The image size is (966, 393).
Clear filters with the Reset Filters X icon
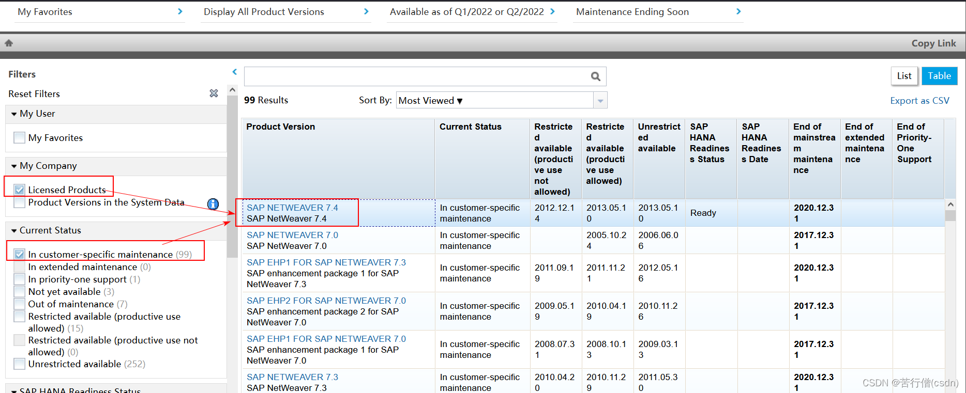click(x=214, y=93)
